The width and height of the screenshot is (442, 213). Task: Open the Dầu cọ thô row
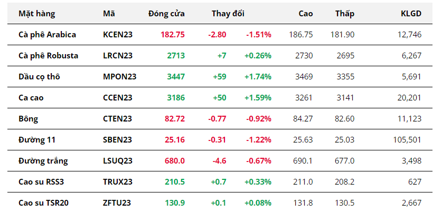39,77
